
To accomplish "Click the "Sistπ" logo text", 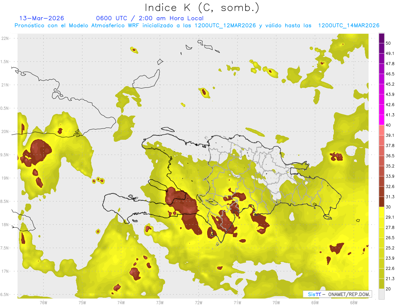I will point(314,294).
